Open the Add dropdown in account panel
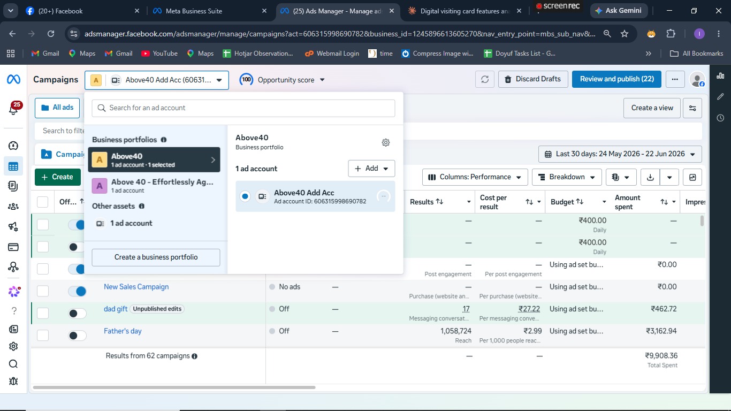Image resolution: width=731 pixels, height=411 pixels. pos(371,169)
